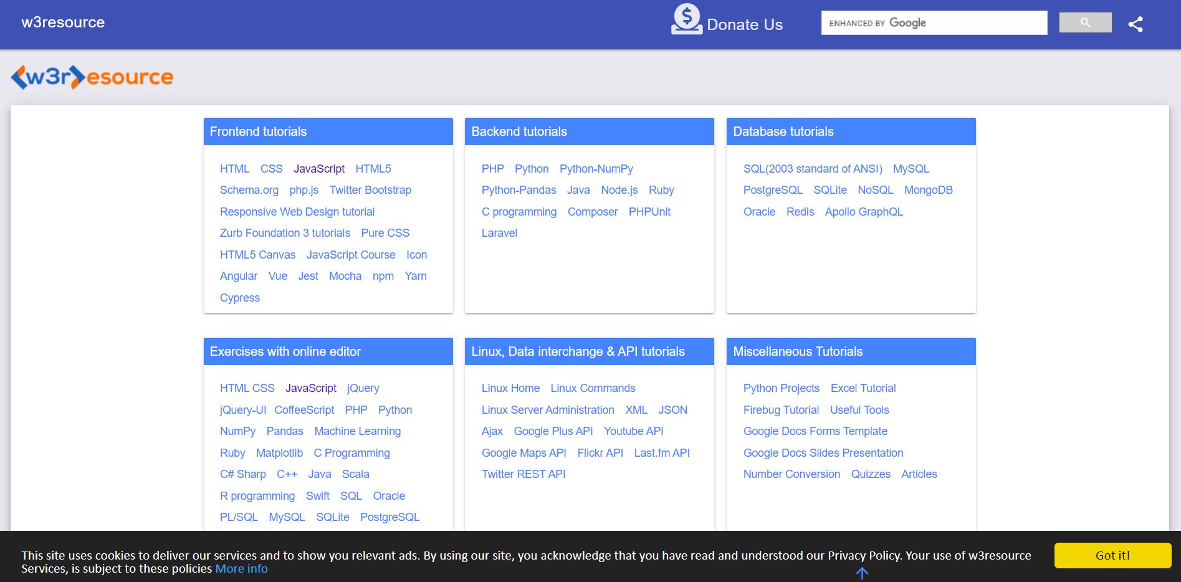Go to the Quizzes page
1181x582 pixels.
point(870,474)
